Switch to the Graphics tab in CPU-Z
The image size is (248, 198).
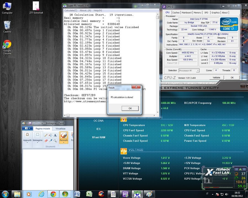215,12
